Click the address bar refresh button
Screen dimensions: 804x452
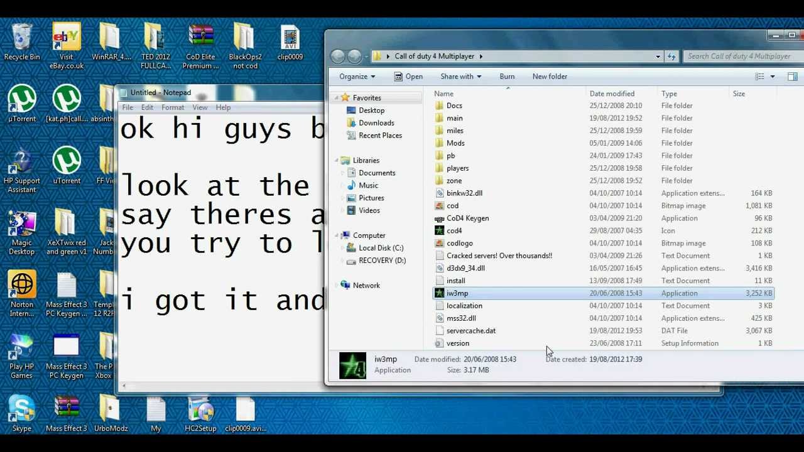click(x=671, y=56)
